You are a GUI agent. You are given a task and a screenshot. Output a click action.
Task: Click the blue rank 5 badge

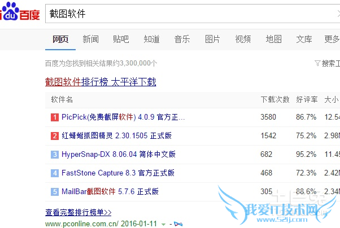pyautogui.click(x=55, y=192)
